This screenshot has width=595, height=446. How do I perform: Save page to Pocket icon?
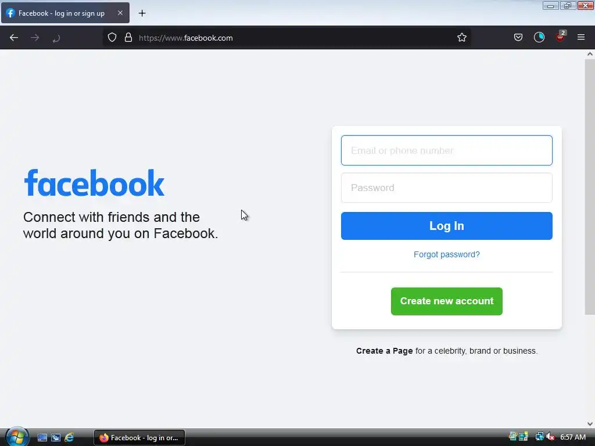(518, 38)
